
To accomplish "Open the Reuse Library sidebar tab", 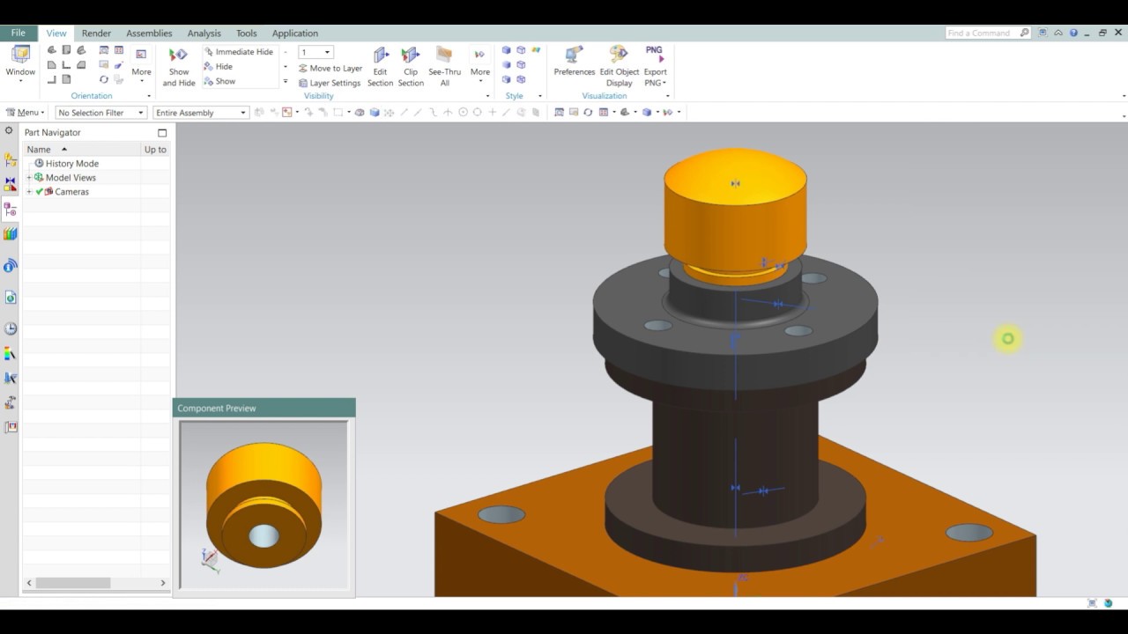I will pos(11,234).
